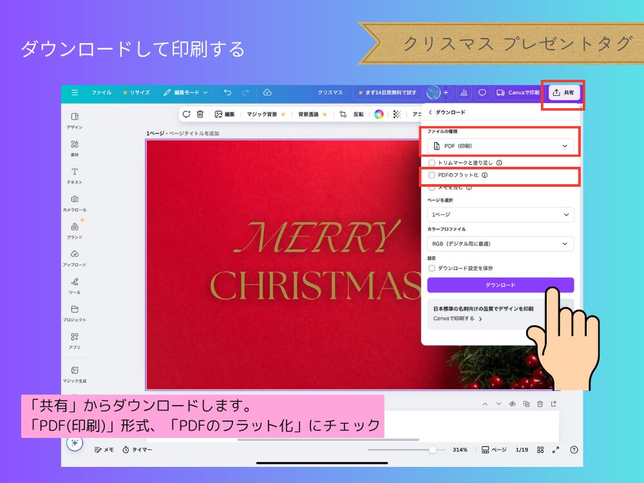Click the undo arrow icon

pos(227,92)
